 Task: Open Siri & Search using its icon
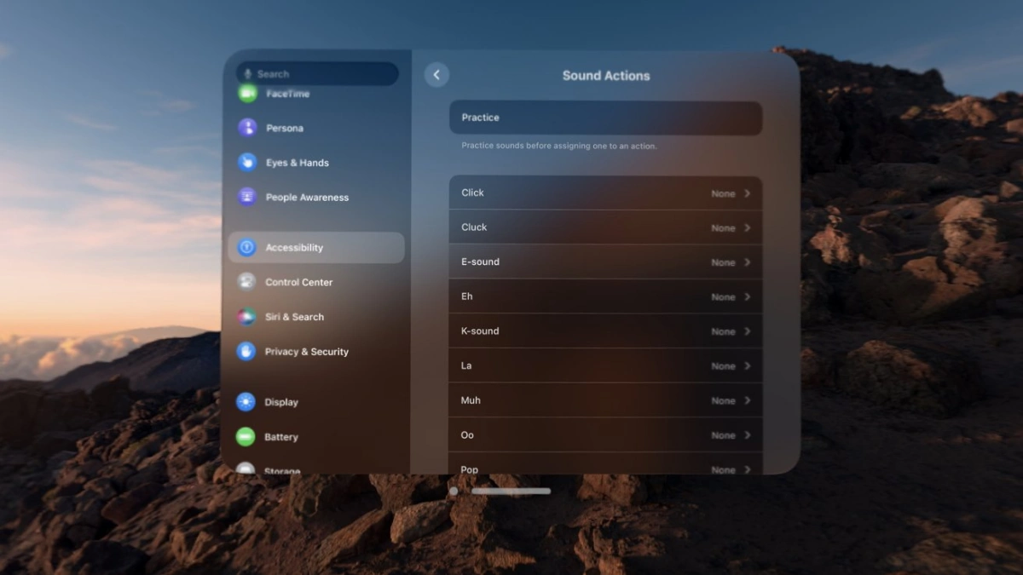coord(246,316)
